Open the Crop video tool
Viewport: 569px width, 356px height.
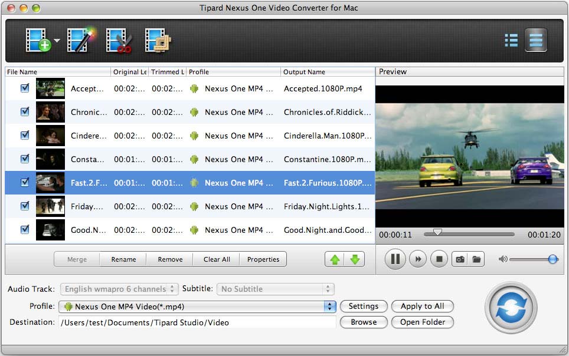coord(158,40)
